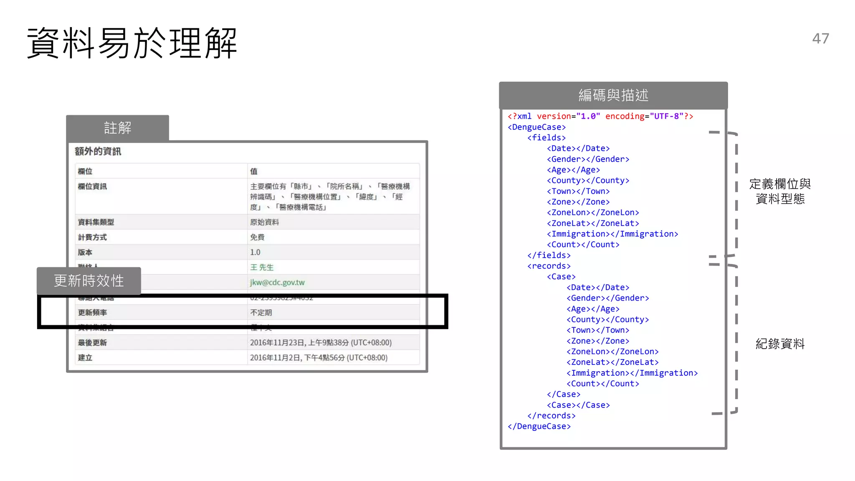Click <Zone></Zone> inside the Case block
Viewport: 855px width, 481px height.
[x=598, y=341]
